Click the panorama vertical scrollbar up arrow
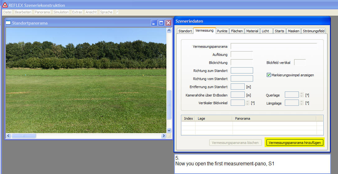The height and width of the screenshot is (174, 338). tap(169, 30)
